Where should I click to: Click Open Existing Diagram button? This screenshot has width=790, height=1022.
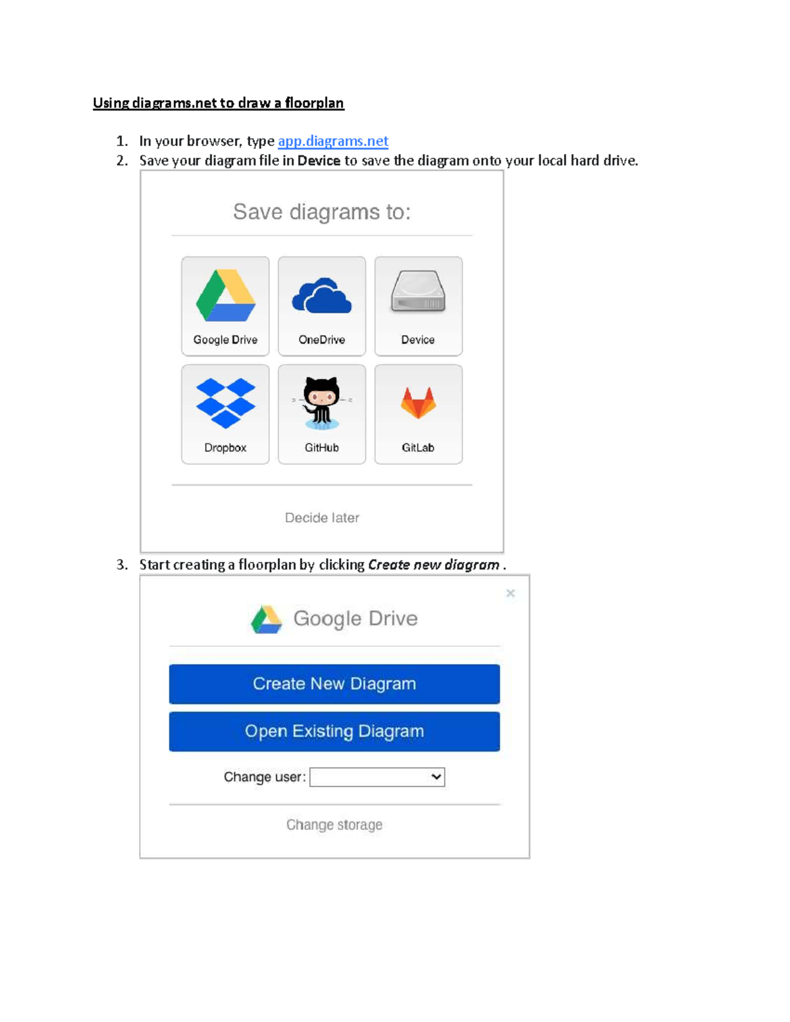pyautogui.click(x=334, y=731)
